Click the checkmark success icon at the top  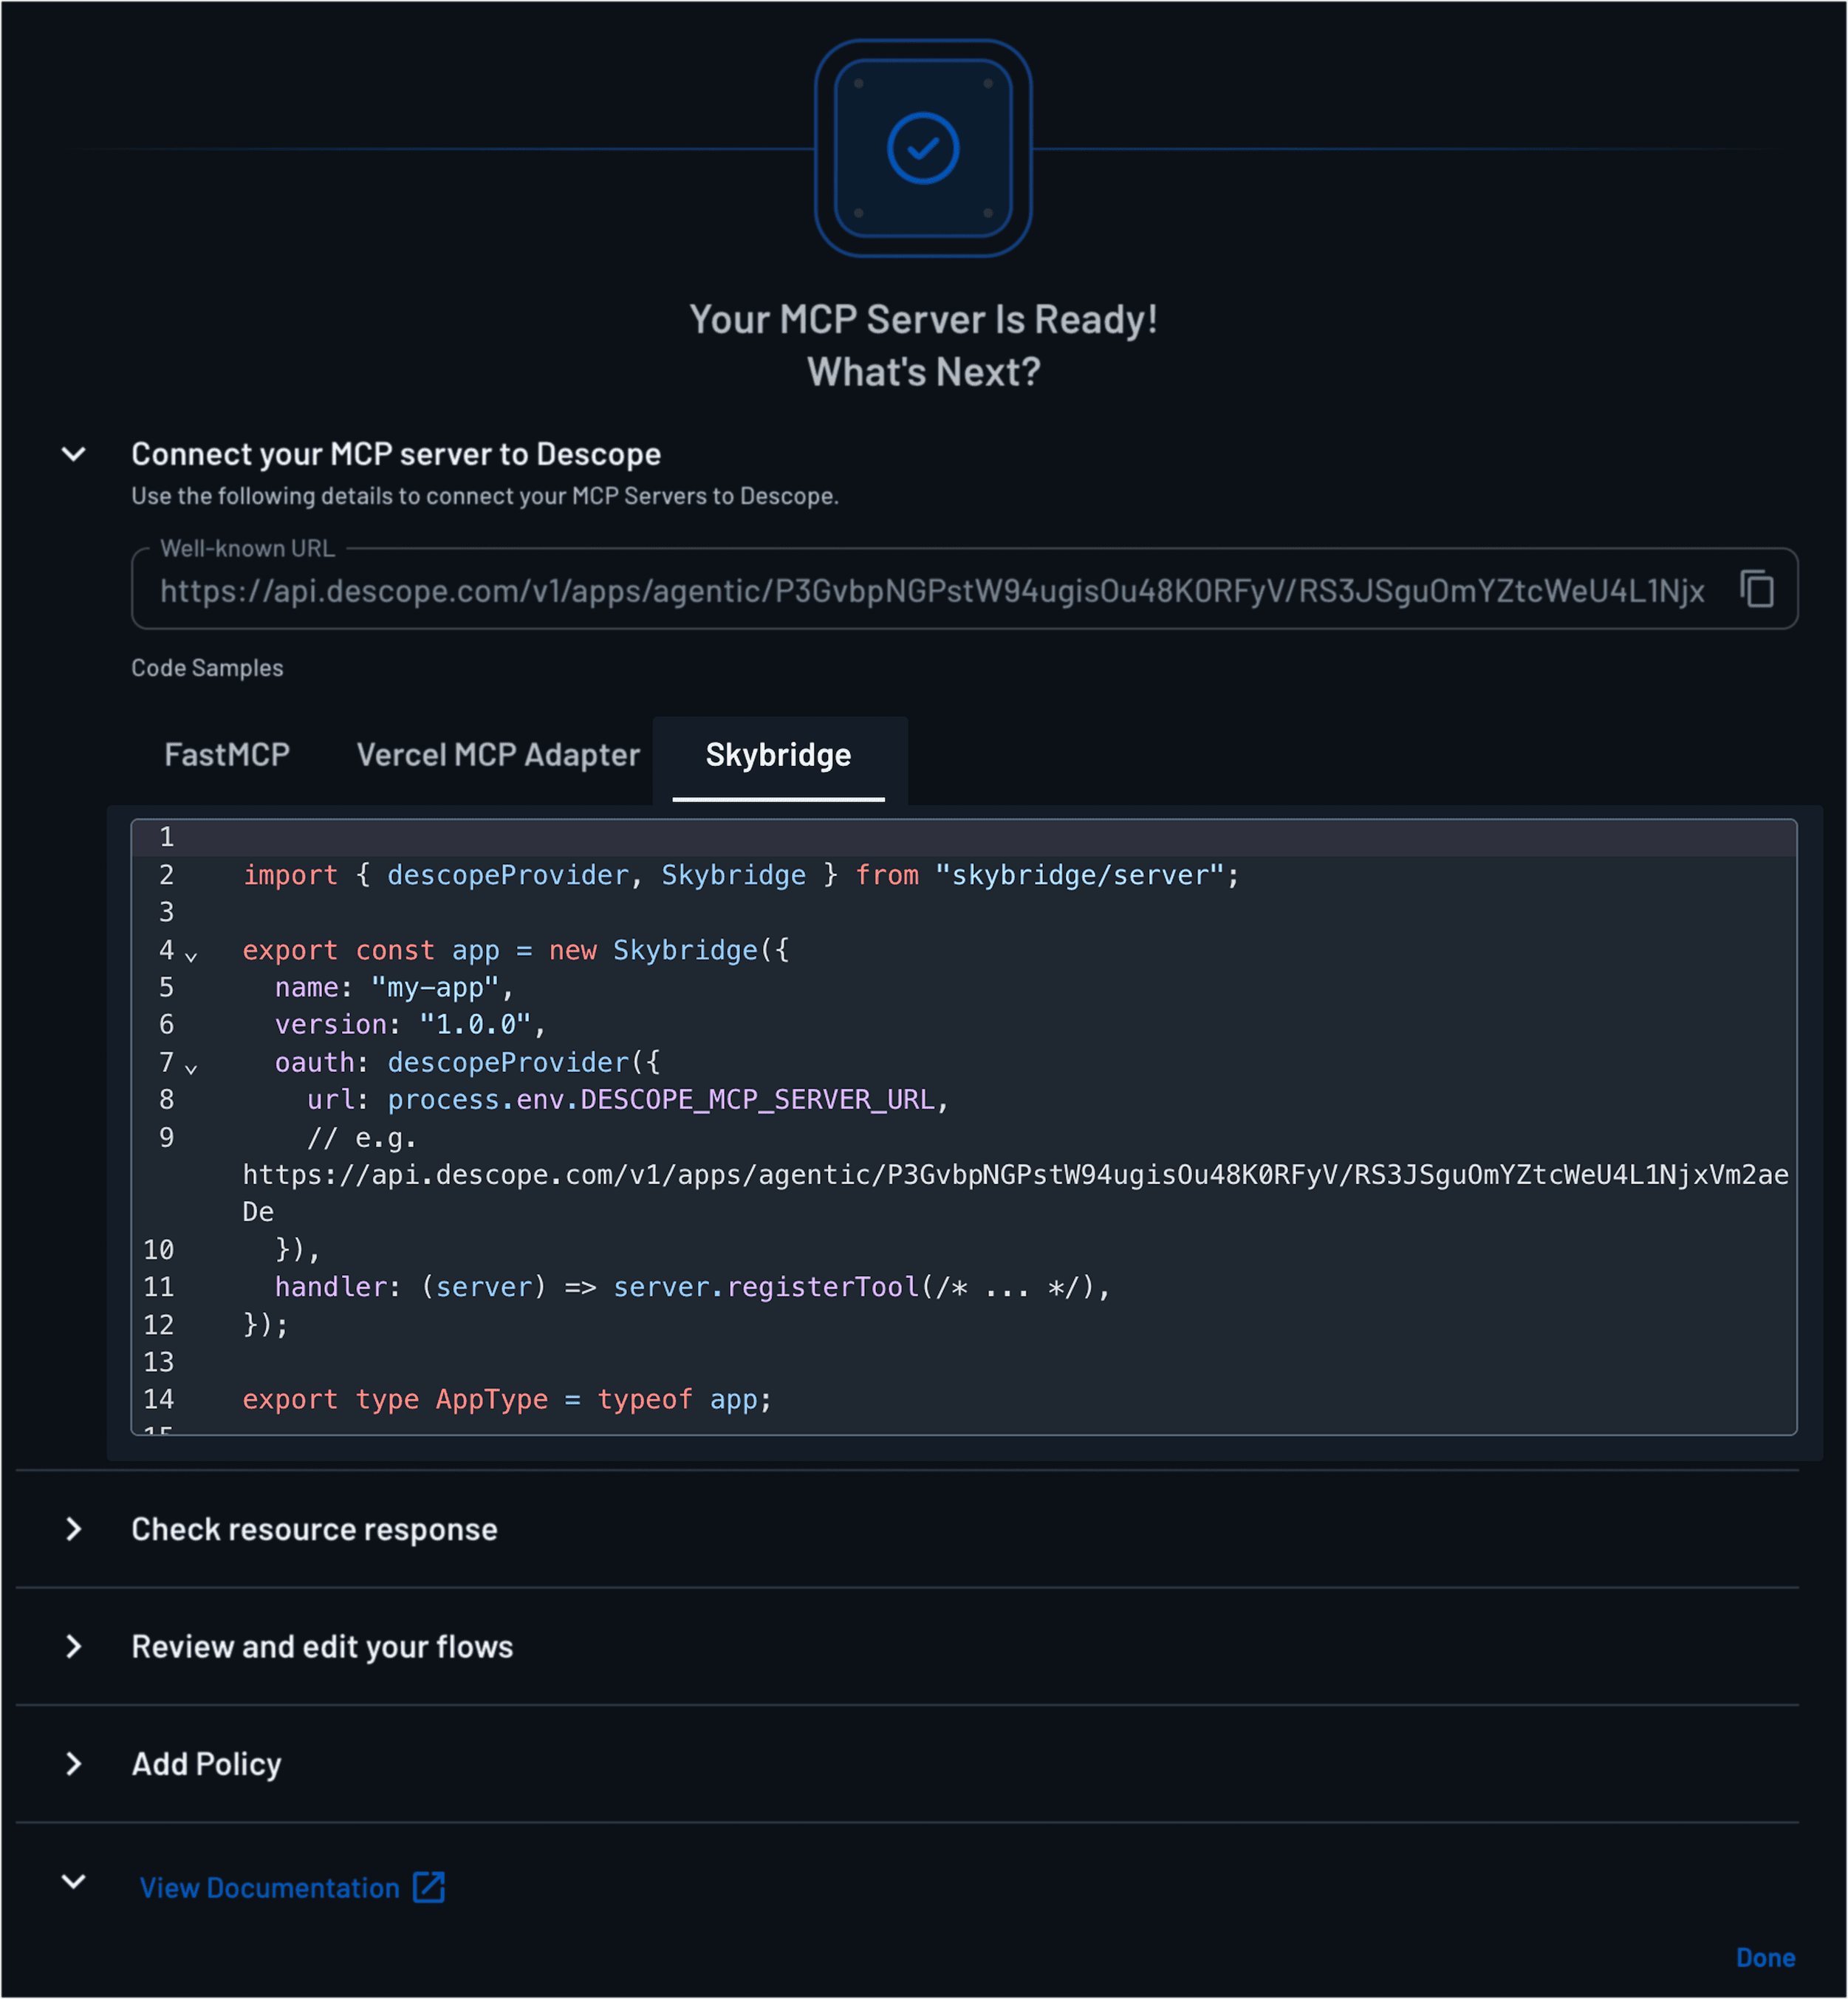coord(923,148)
